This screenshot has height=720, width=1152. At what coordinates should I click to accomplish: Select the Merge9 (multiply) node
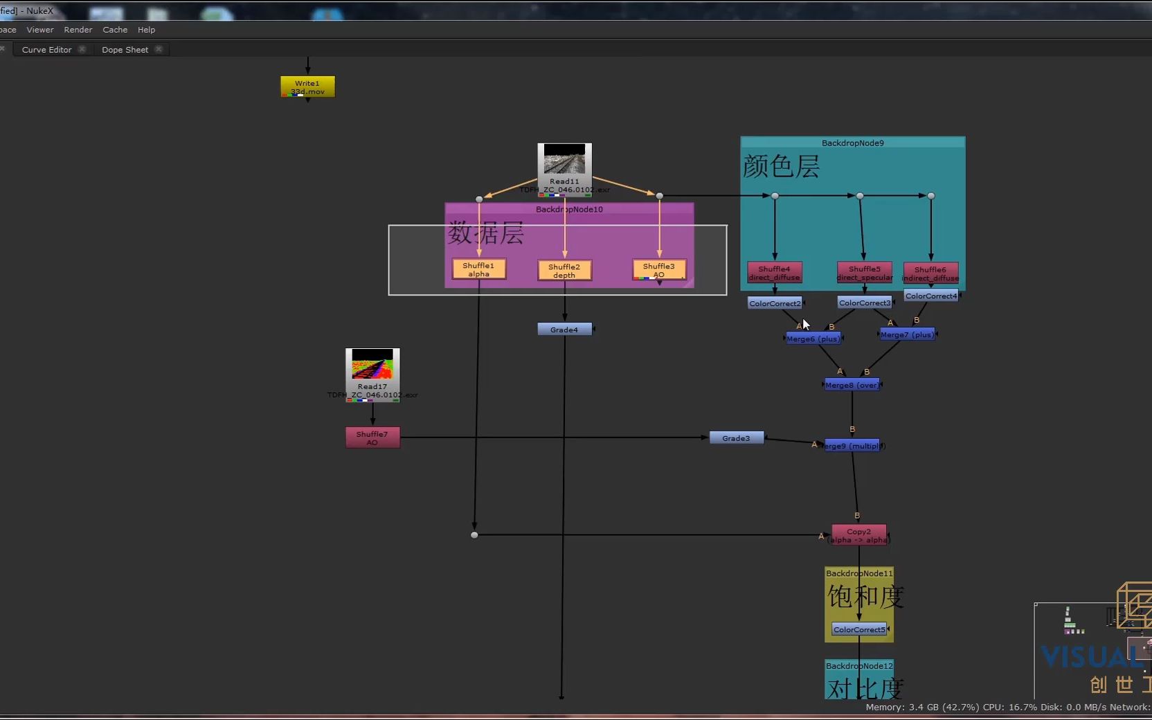852,445
